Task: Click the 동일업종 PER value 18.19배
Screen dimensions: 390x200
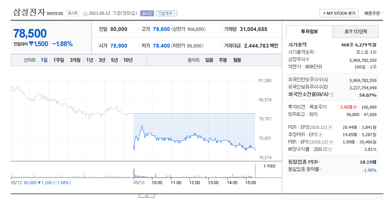Action: tap(368, 162)
